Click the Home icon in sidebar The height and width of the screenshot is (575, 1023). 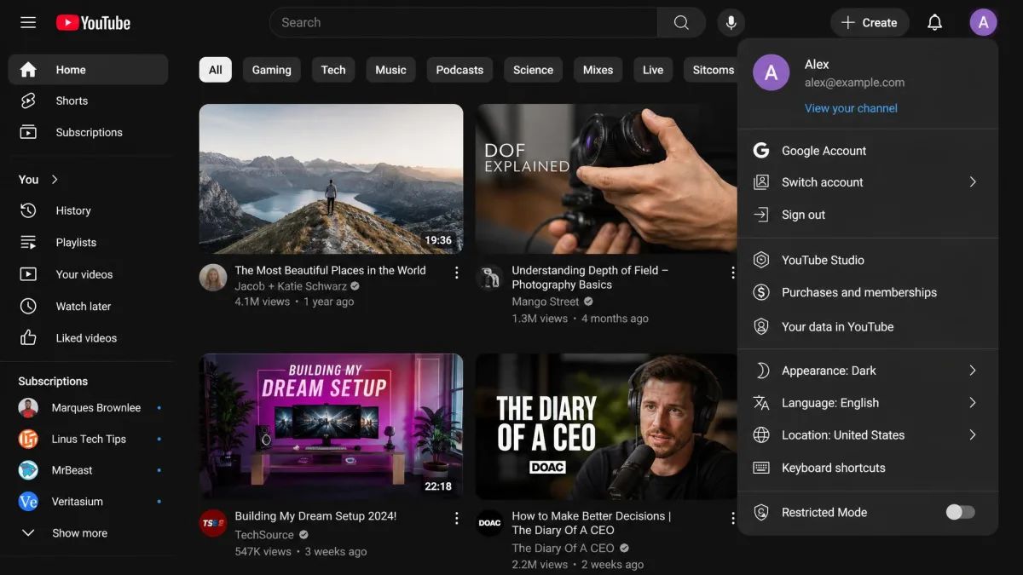tap(28, 70)
